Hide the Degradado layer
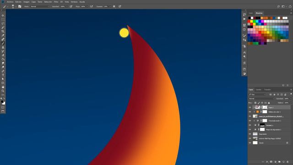 (x=250, y=134)
